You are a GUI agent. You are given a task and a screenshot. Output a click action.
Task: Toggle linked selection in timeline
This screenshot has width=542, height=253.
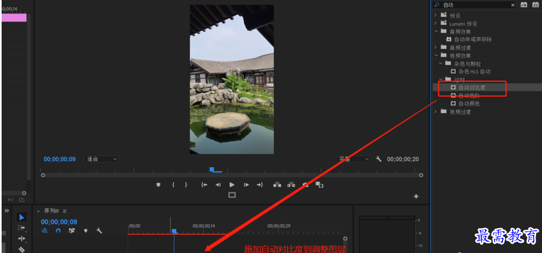click(x=71, y=230)
